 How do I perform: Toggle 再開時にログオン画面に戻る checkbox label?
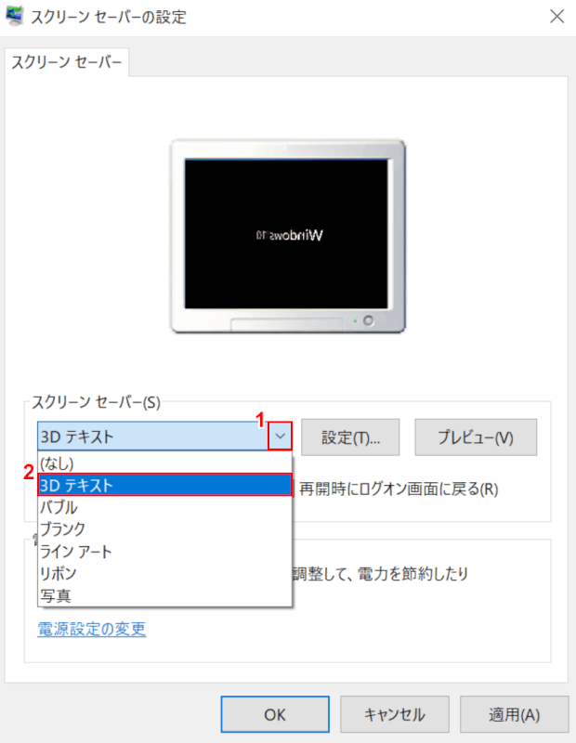[399, 489]
